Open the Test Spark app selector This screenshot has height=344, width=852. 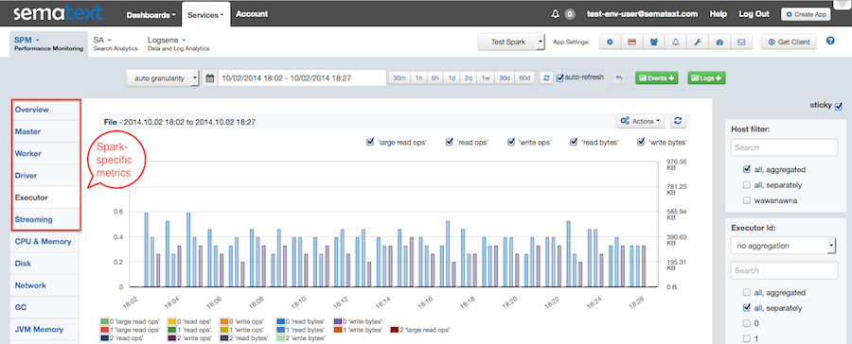[511, 43]
